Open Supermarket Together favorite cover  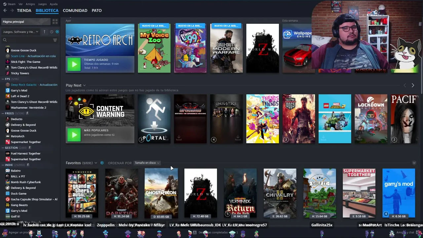(x=359, y=193)
